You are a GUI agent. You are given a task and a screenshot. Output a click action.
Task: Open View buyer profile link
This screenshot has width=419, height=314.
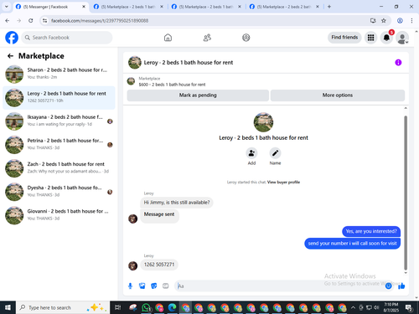283,183
